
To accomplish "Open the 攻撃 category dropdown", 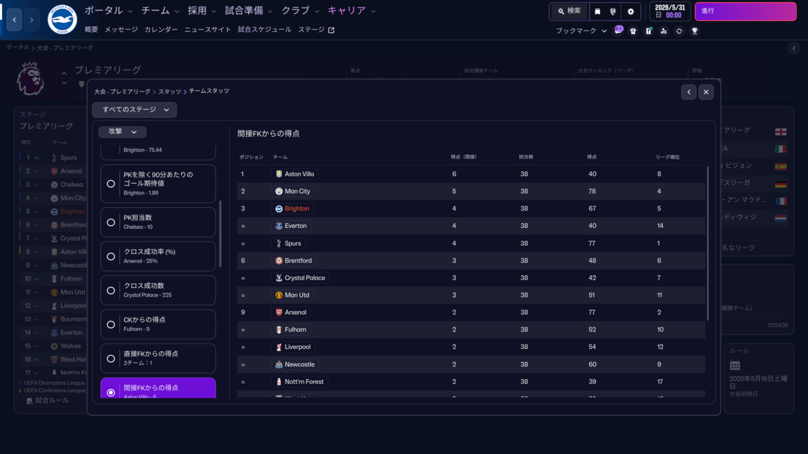I will pyautogui.click(x=123, y=132).
